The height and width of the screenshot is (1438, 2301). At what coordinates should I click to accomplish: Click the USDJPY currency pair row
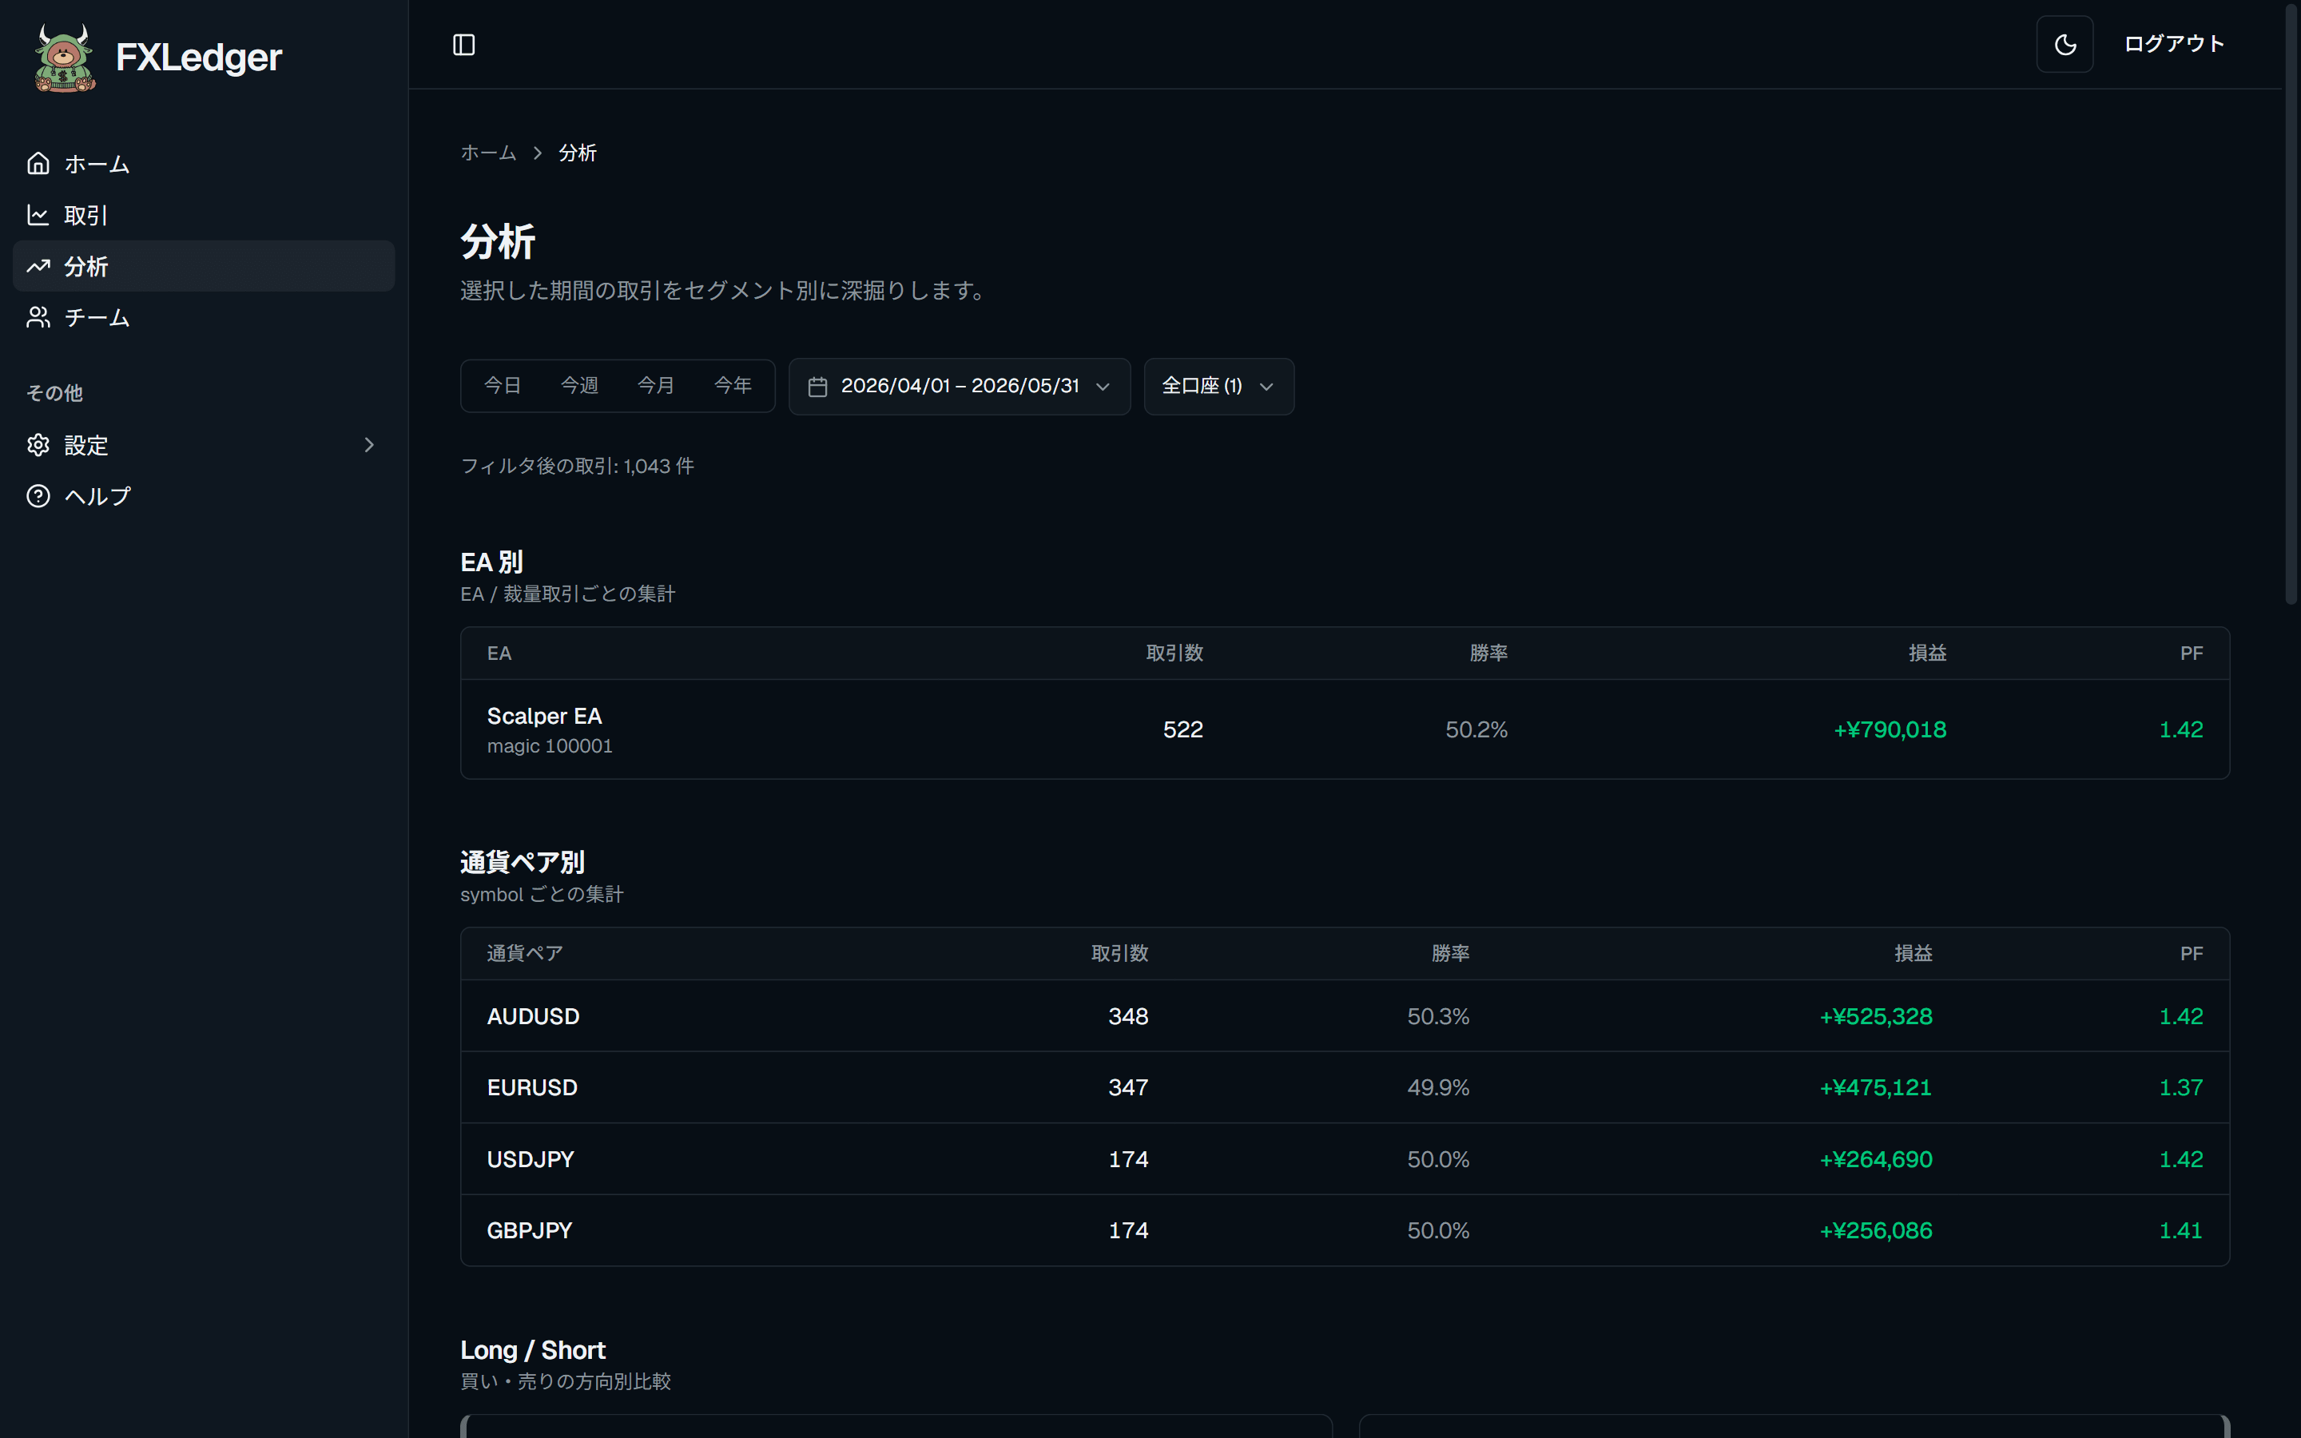(x=1345, y=1159)
